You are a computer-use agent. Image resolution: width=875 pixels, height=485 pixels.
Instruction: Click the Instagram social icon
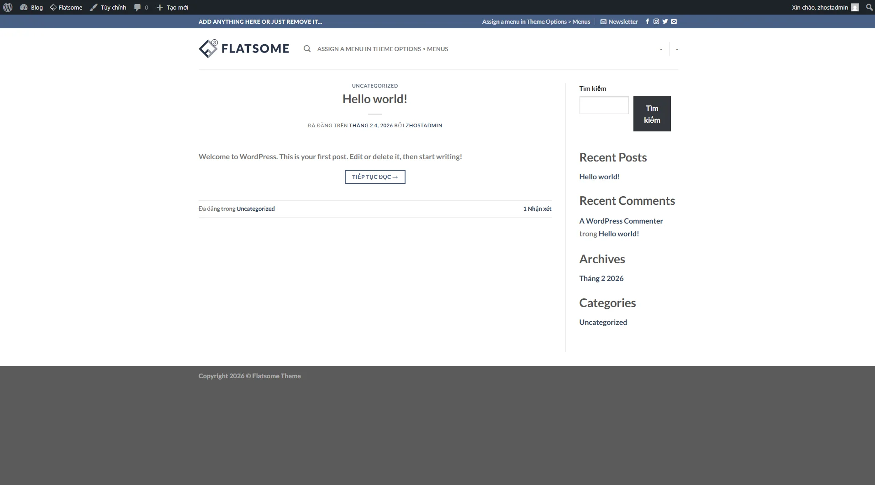click(x=656, y=21)
